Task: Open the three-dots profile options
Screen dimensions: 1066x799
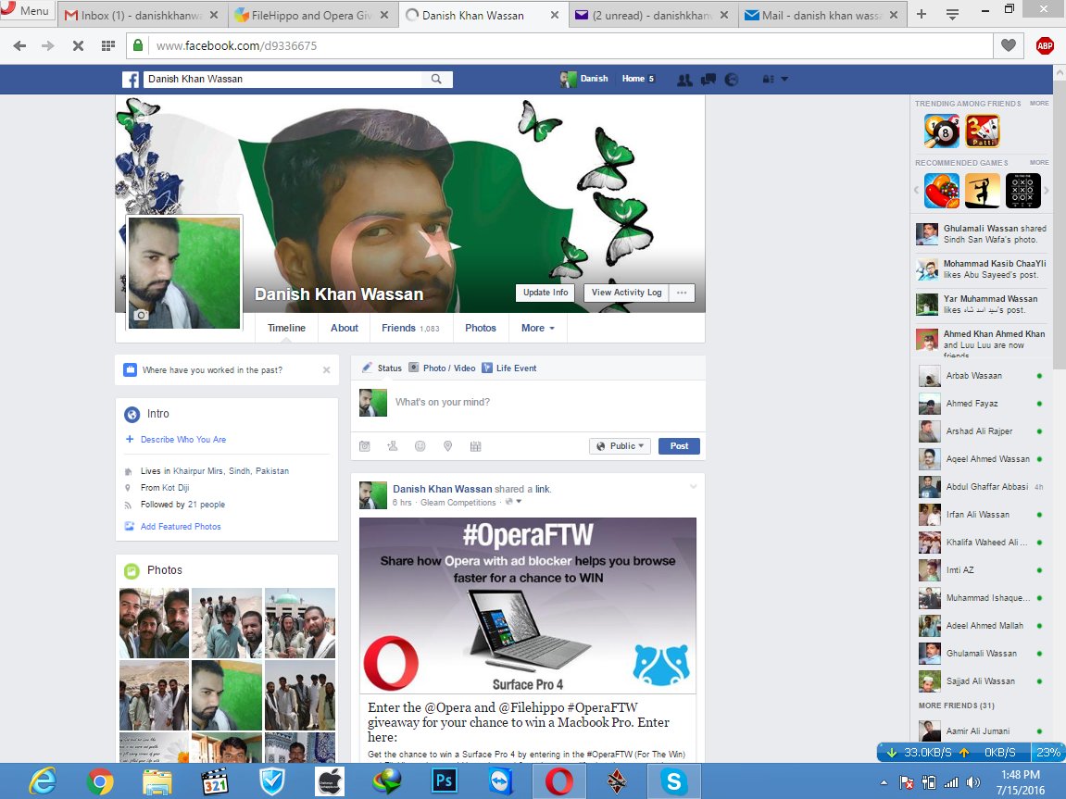Action: [682, 293]
